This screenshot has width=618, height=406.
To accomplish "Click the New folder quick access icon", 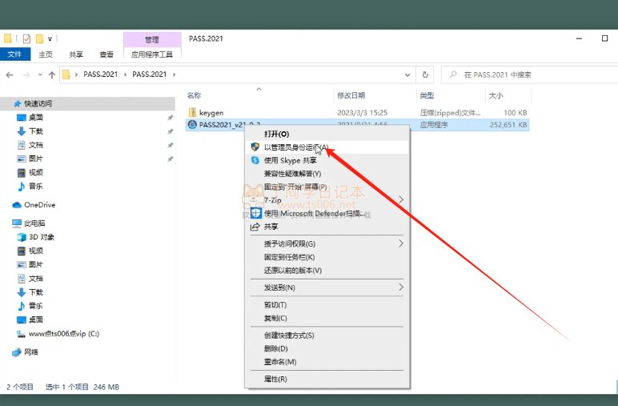I will 39,38.
